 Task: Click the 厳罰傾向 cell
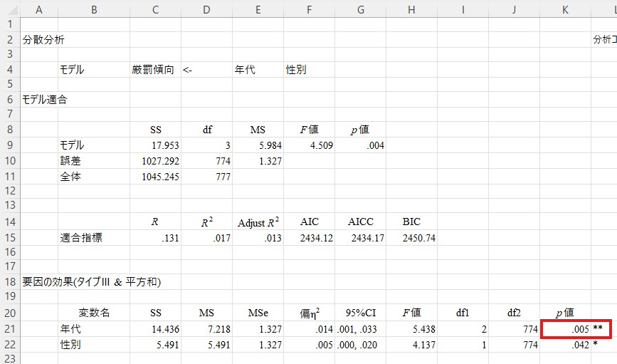[x=153, y=70]
